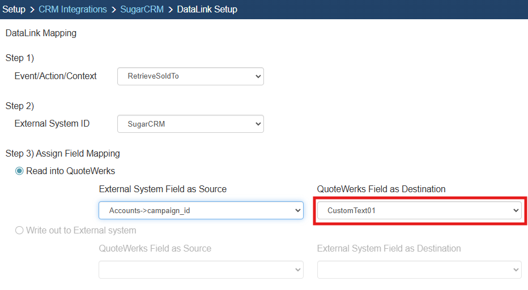The image size is (528, 290).
Task: Select the Write out to External system radio
Action: (19, 230)
